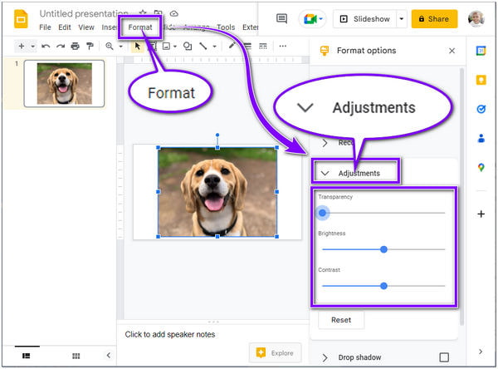The width and height of the screenshot is (498, 369).
Task: Check the document cloud save status
Action: point(174,13)
